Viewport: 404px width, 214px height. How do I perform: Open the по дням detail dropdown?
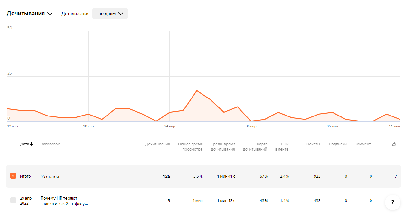[110, 14]
